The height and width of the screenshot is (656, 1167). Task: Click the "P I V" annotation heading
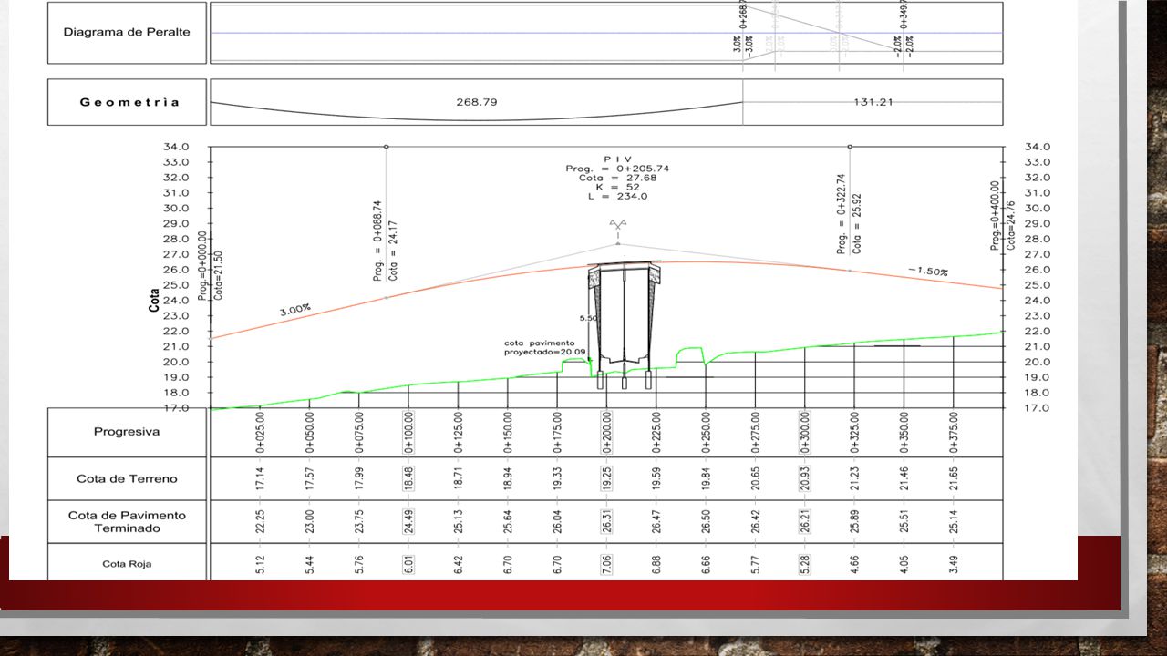[617, 159]
